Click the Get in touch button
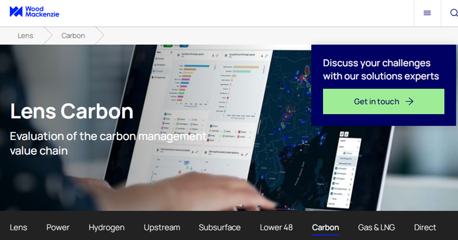This screenshot has width=458, height=240. (383, 101)
